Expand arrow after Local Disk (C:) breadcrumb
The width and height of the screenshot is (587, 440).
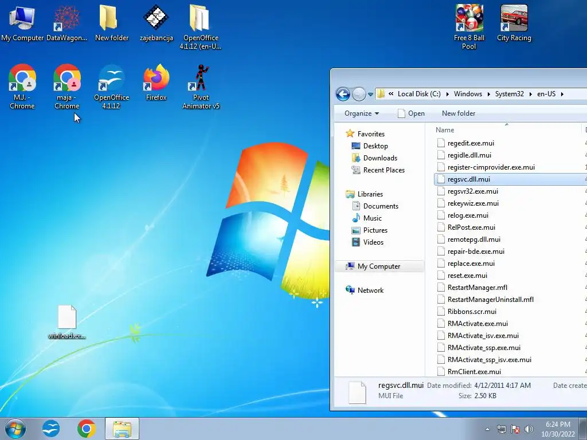point(447,95)
